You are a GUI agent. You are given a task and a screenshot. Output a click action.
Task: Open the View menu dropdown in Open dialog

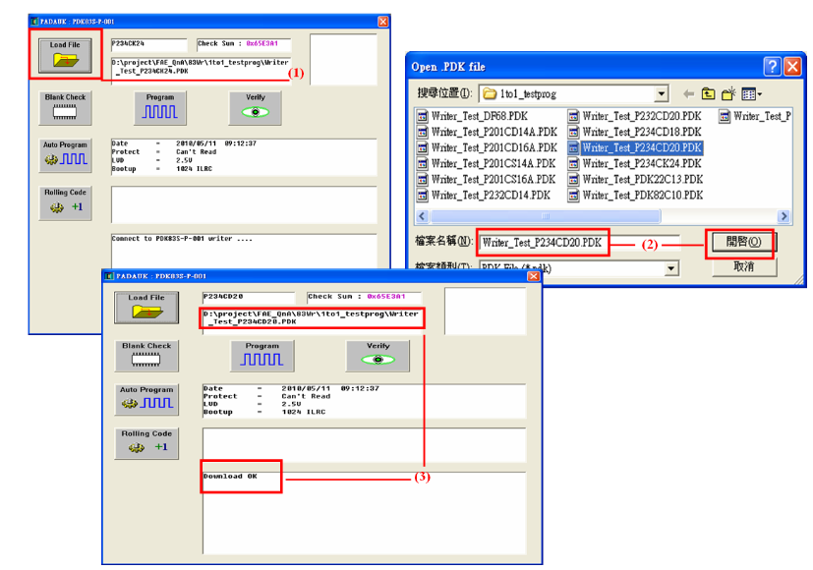(752, 94)
